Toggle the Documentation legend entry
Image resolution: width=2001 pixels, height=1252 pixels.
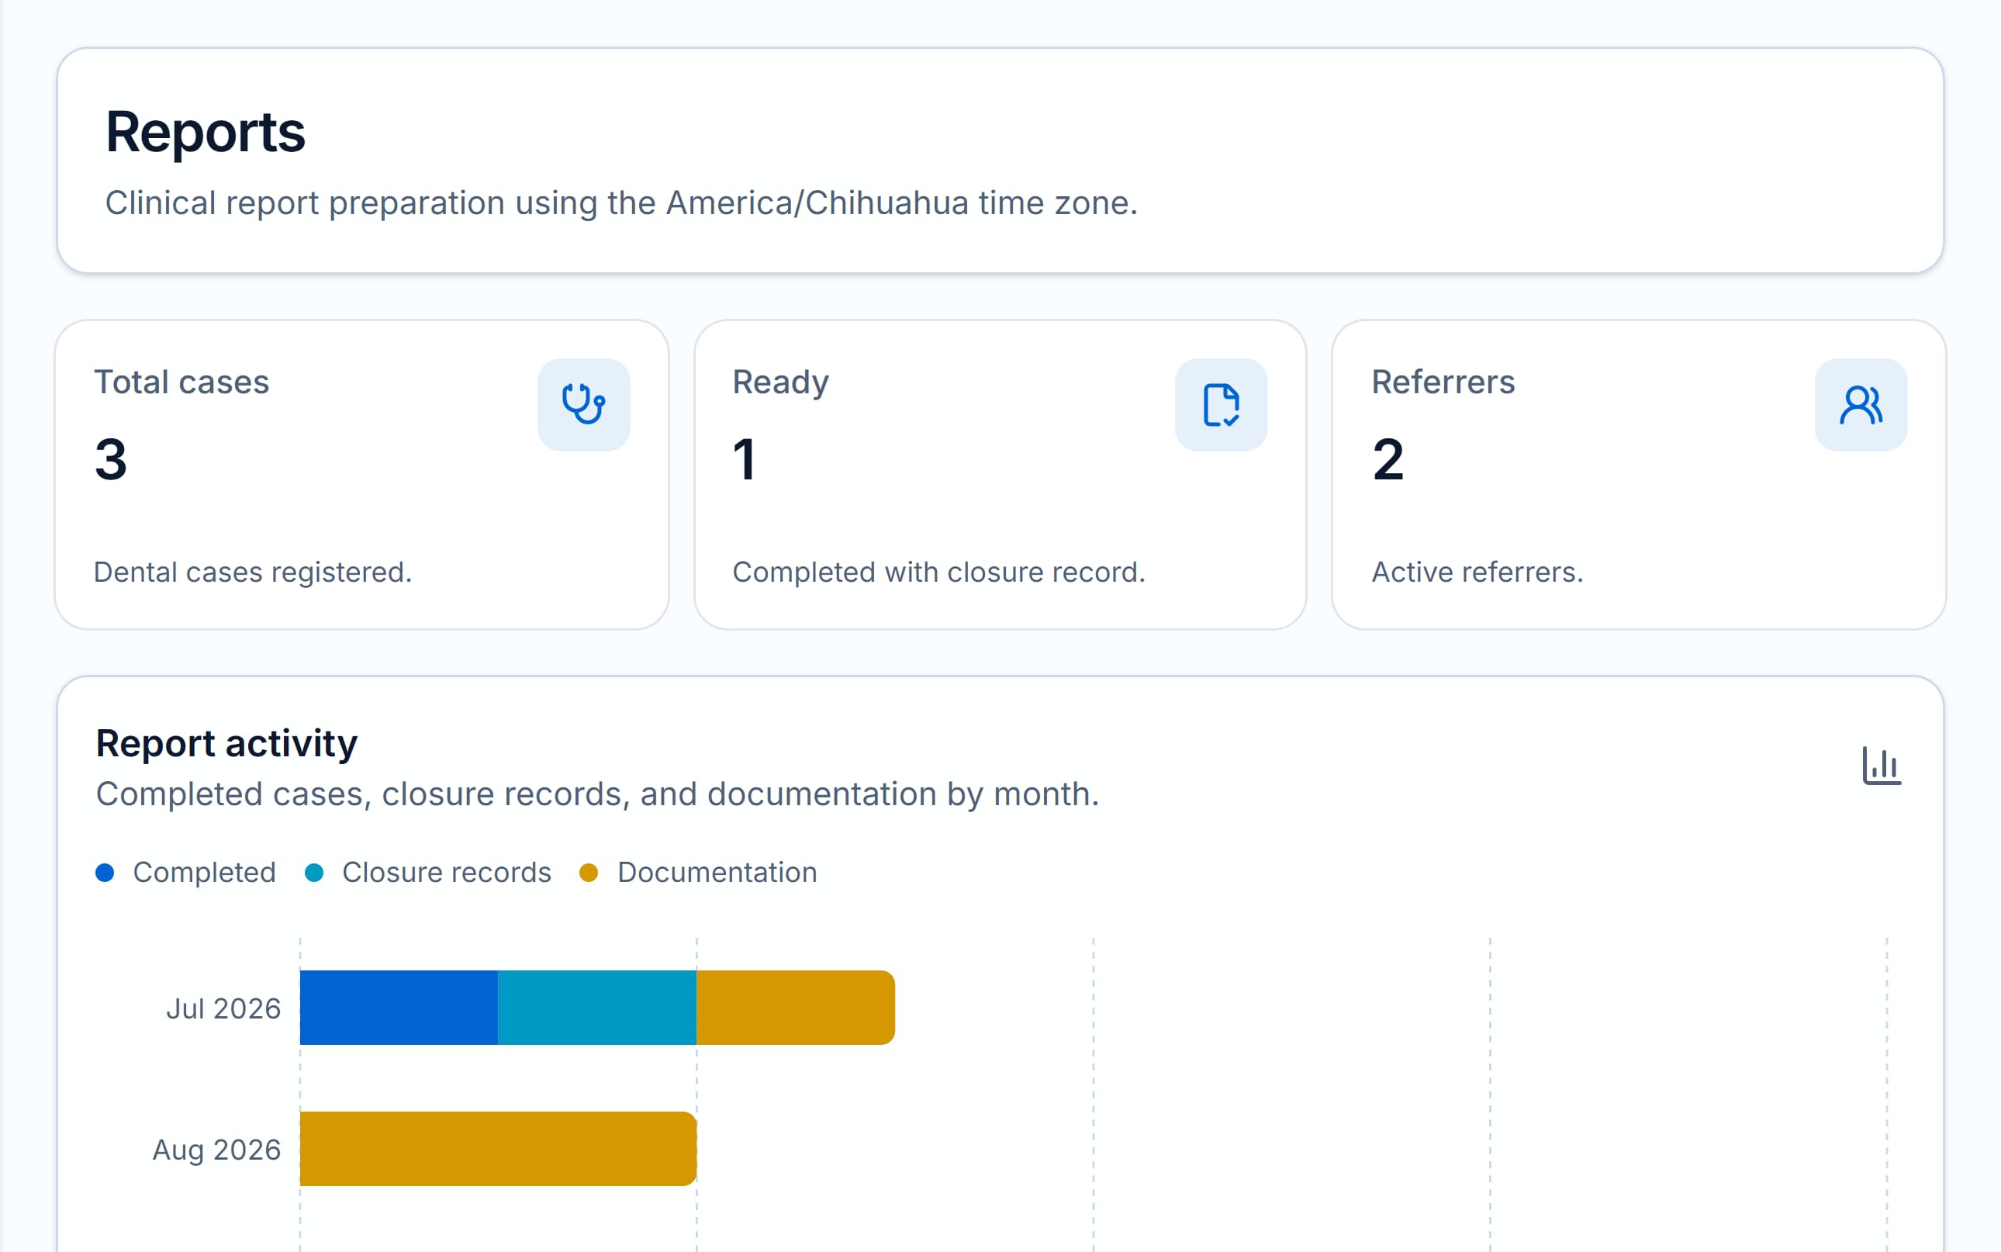tap(698, 873)
